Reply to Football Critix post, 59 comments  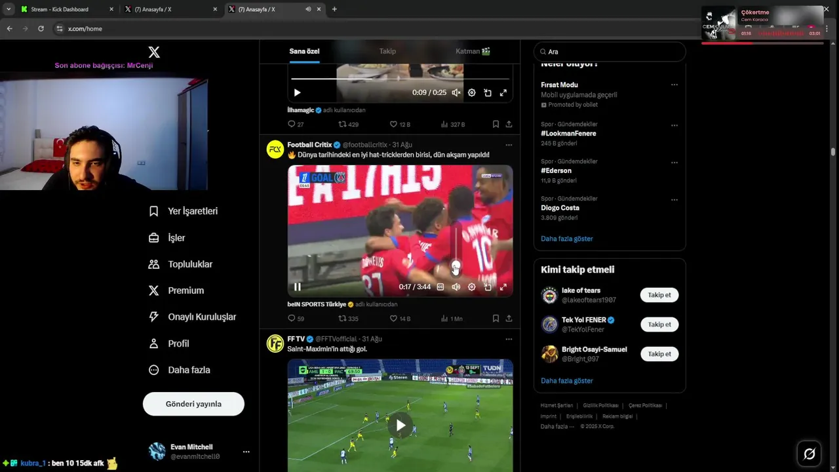point(296,319)
